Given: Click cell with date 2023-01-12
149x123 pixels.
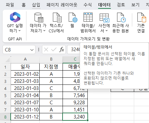Looking at the screenshot, I should pyautogui.click(x=25, y=117).
